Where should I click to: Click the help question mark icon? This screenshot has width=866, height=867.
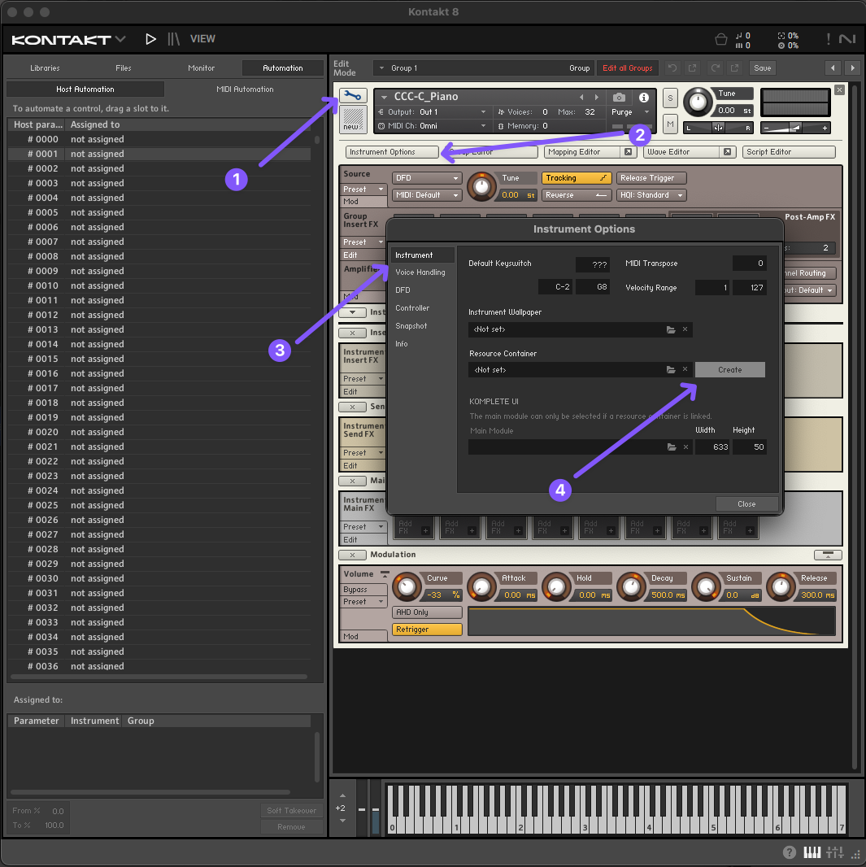(x=790, y=852)
